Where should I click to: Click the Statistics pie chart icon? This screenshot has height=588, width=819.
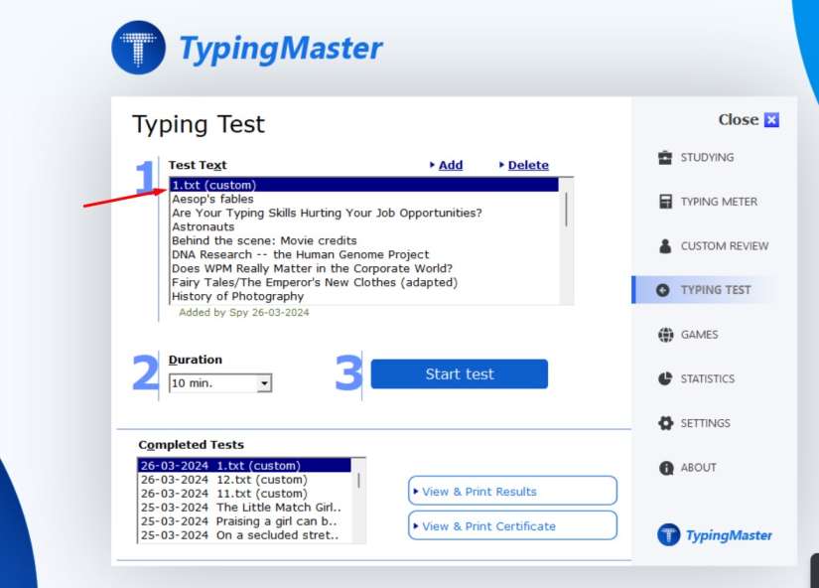pos(665,378)
